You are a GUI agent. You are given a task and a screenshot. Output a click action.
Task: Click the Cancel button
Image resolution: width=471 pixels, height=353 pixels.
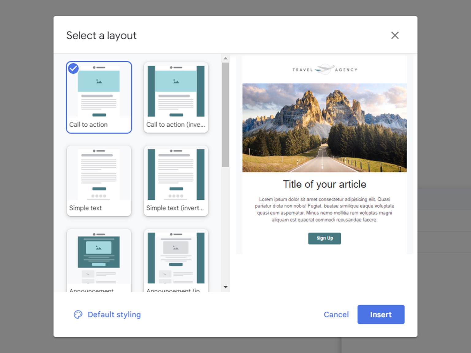click(336, 314)
